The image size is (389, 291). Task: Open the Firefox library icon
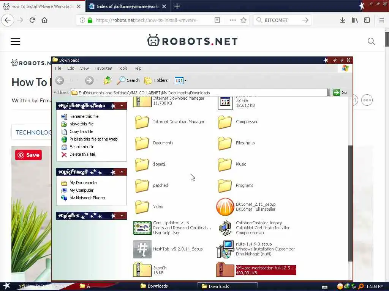point(355,20)
